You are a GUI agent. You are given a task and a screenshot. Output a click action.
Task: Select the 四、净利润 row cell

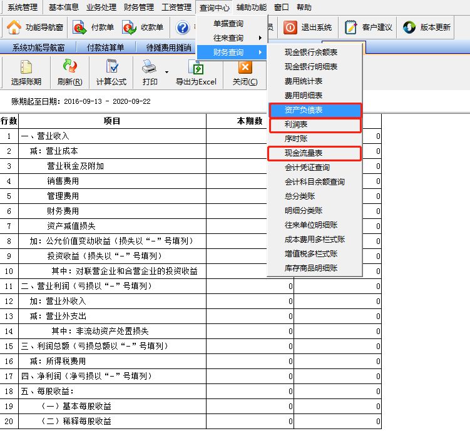pyautogui.click(x=112, y=376)
